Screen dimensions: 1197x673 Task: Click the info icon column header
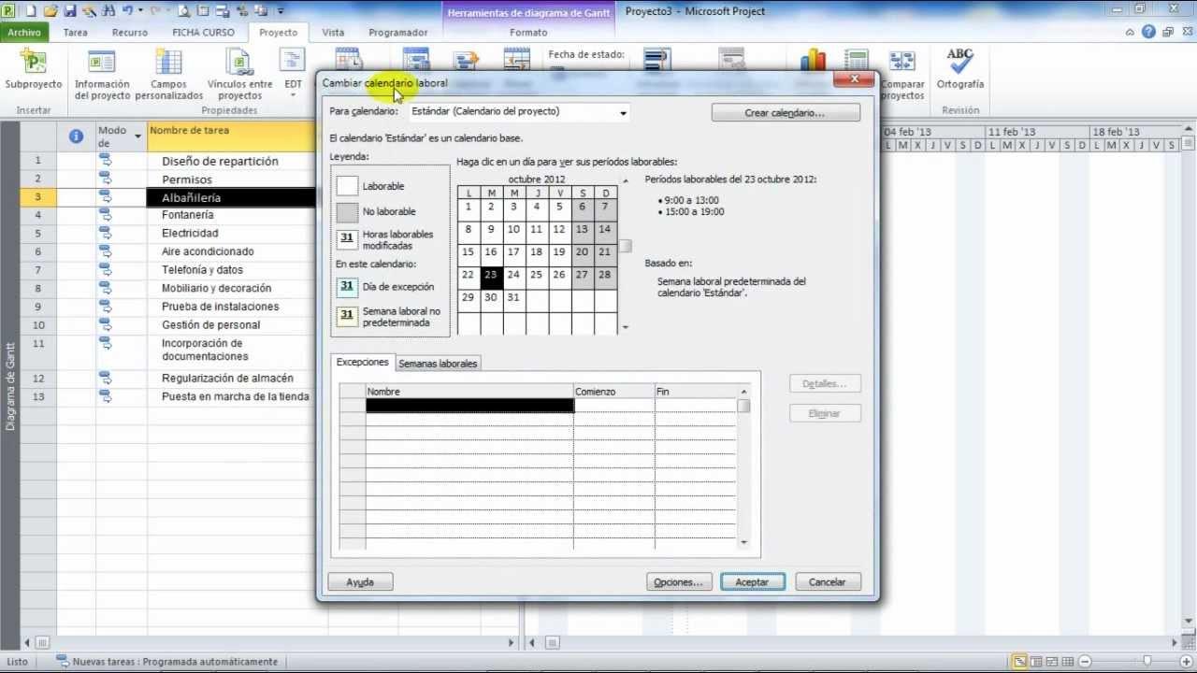point(76,136)
